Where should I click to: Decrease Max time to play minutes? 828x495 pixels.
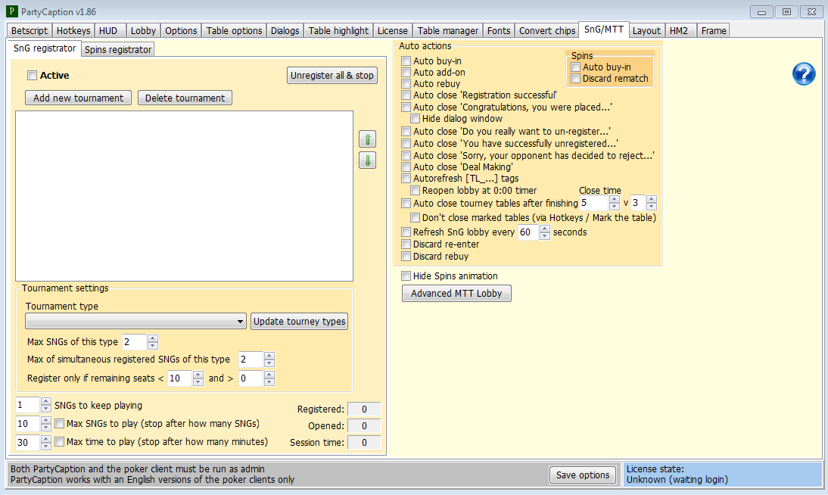point(46,446)
